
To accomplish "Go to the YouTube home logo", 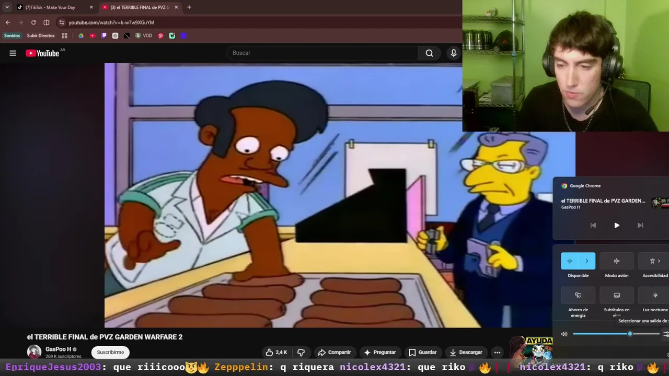I will [x=42, y=53].
